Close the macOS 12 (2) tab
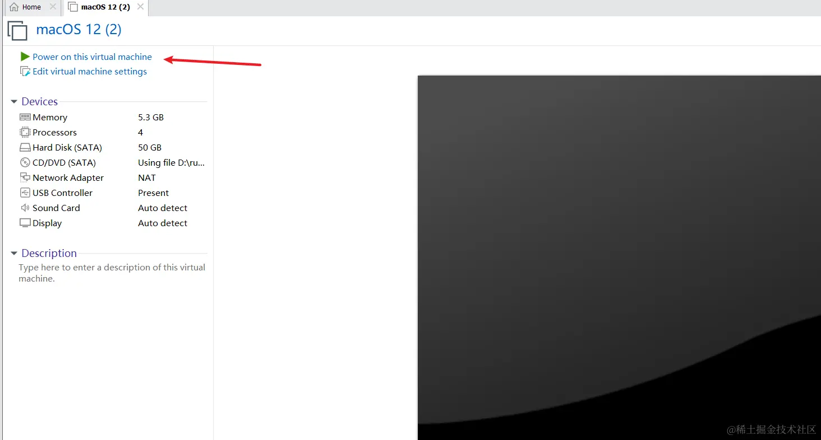The image size is (821, 440). pyautogui.click(x=140, y=7)
